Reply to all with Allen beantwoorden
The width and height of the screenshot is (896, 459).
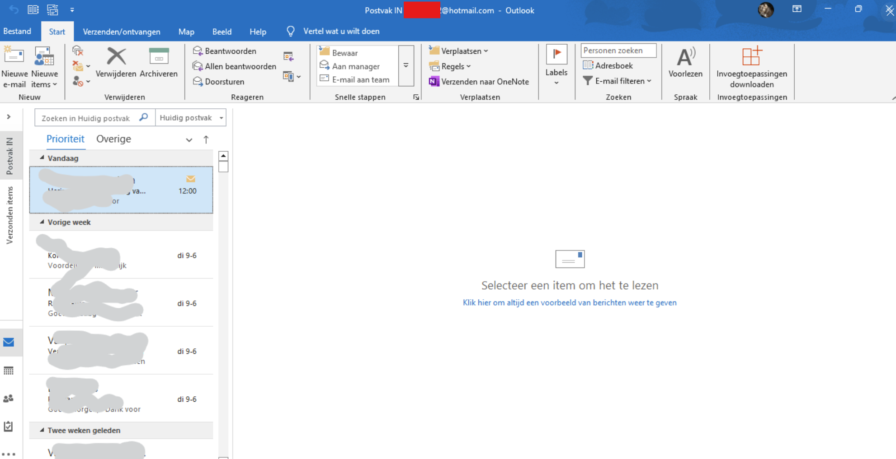pyautogui.click(x=235, y=66)
